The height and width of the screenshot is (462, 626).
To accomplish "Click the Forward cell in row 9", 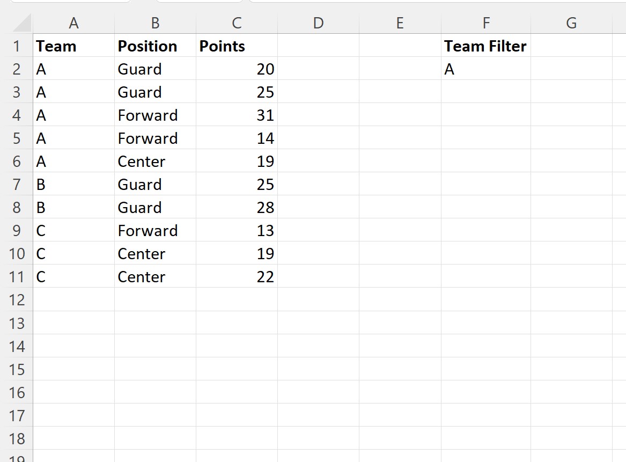I will pyautogui.click(x=156, y=231).
